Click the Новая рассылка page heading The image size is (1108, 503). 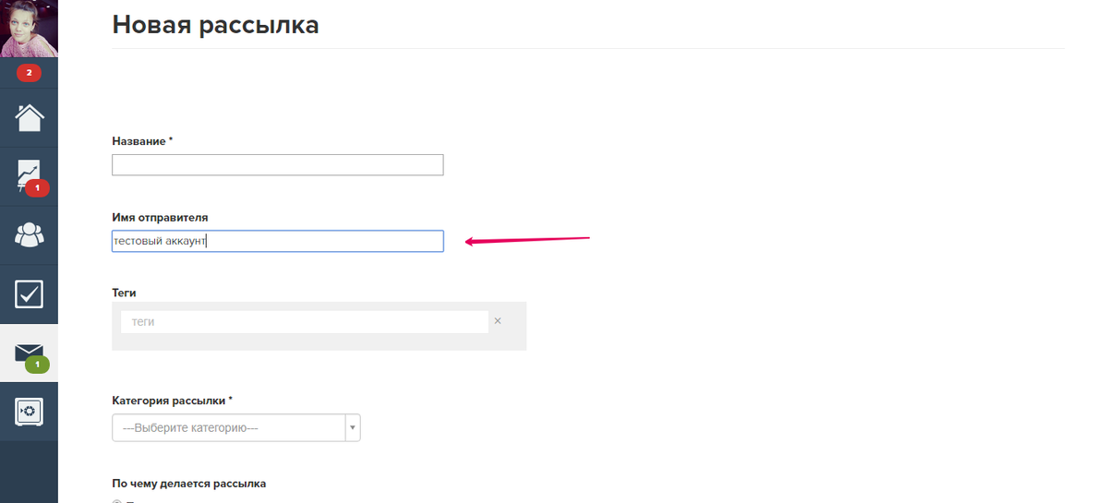[x=216, y=25]
